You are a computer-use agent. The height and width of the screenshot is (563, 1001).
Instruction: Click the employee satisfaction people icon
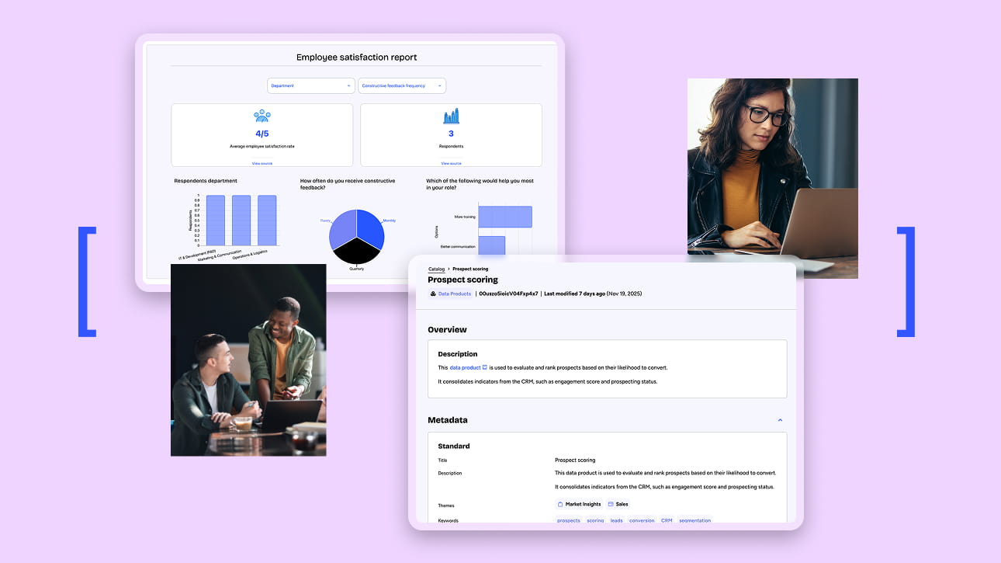click(x=262, y=116)
